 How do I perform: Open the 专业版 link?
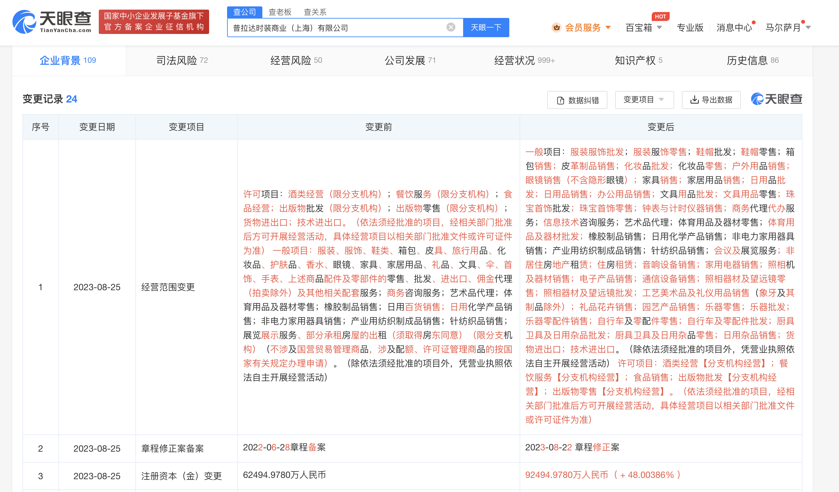[x=690, y=28]
